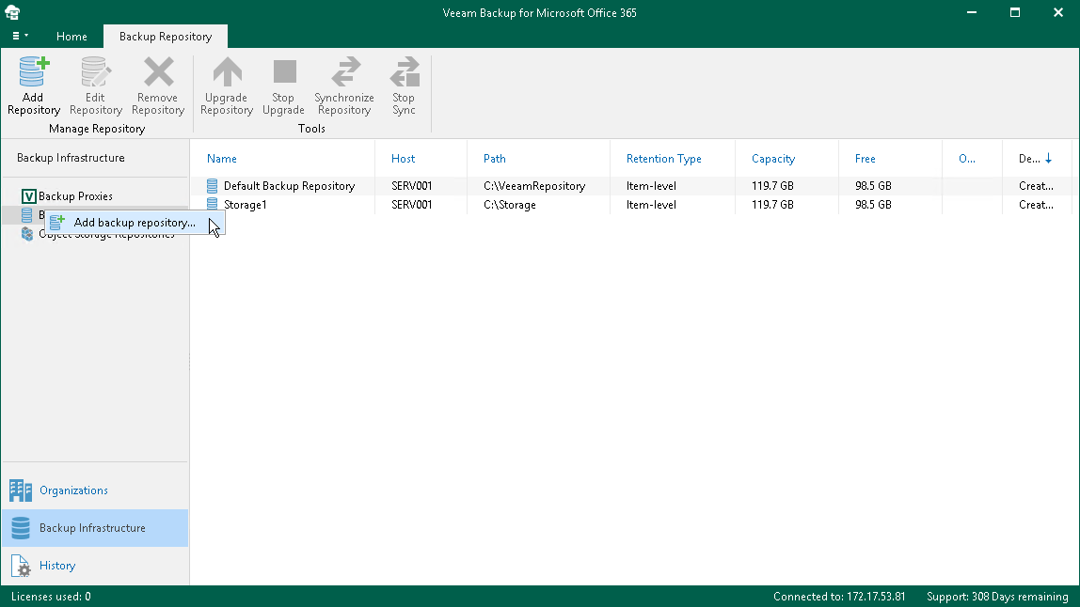Select the Backup Repository ribbon tab
The width and height of the screenshot is (1080, 607).
point(166,37)
